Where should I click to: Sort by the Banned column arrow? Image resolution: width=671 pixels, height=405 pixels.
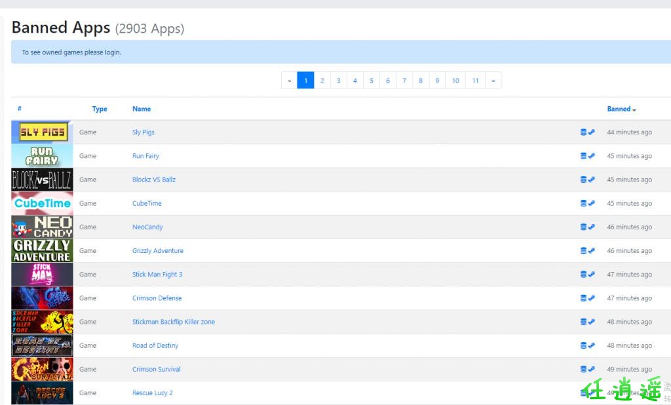pyautogui.click(x=634, y=109)
